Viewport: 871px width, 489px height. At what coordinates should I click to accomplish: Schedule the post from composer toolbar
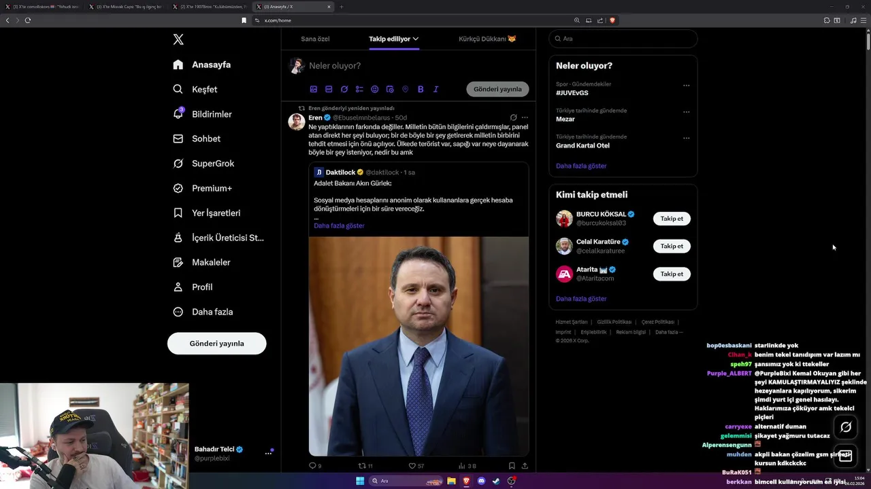pos(390,89)
